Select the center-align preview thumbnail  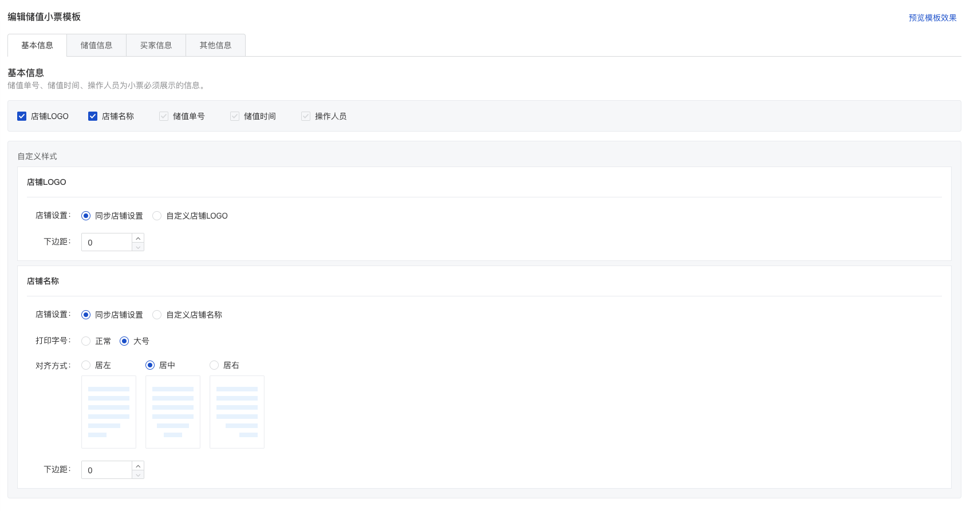click(173, 412)
